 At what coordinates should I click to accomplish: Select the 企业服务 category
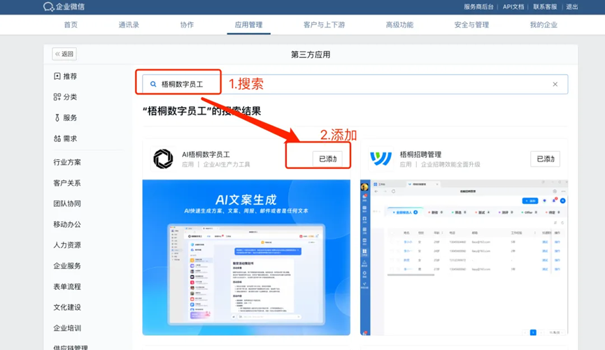point(67,266)
